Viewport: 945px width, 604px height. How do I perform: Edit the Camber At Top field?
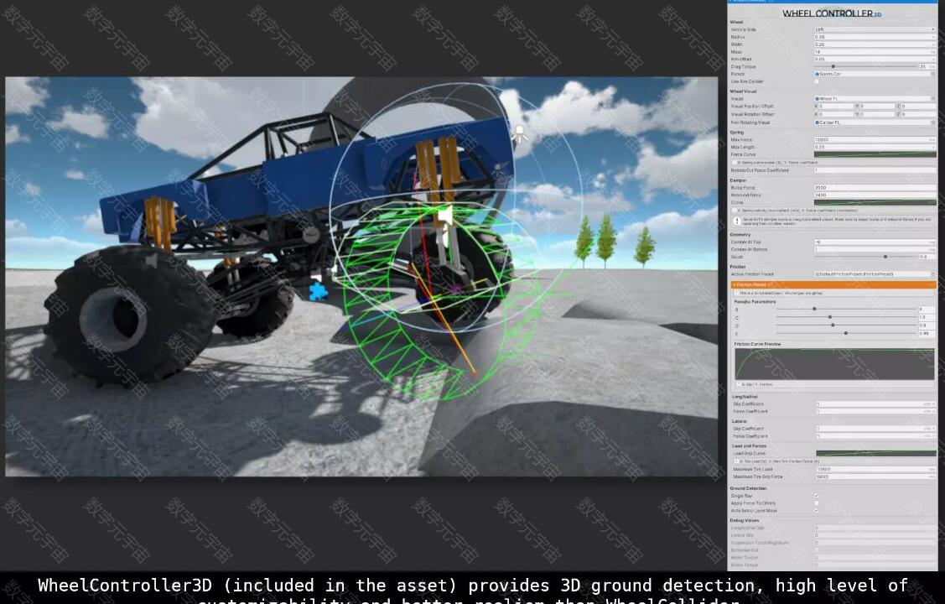[x=875, y=242]
